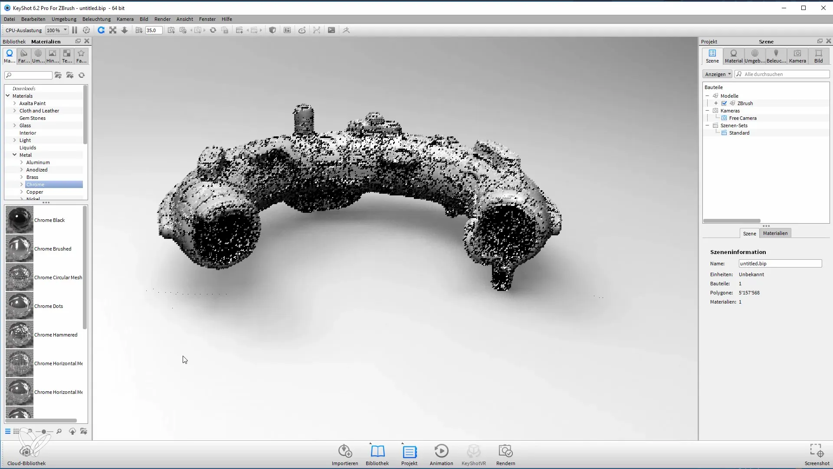Open the Fenster menu
Screen dimensions: 833x469
(207, 19)
